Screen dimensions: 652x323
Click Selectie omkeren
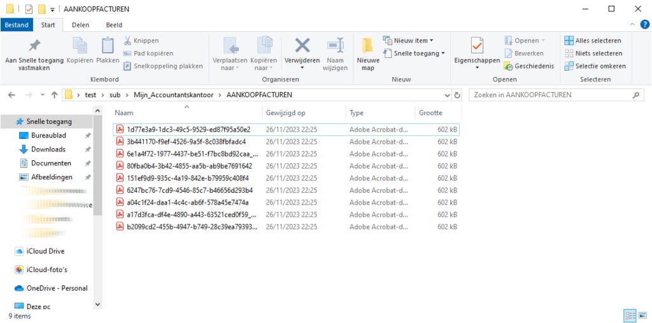pos(595,66)
